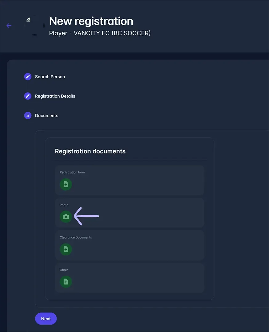Add a file under Other
This screenshot has height=332, width=269.
click(x=66, y=282)
